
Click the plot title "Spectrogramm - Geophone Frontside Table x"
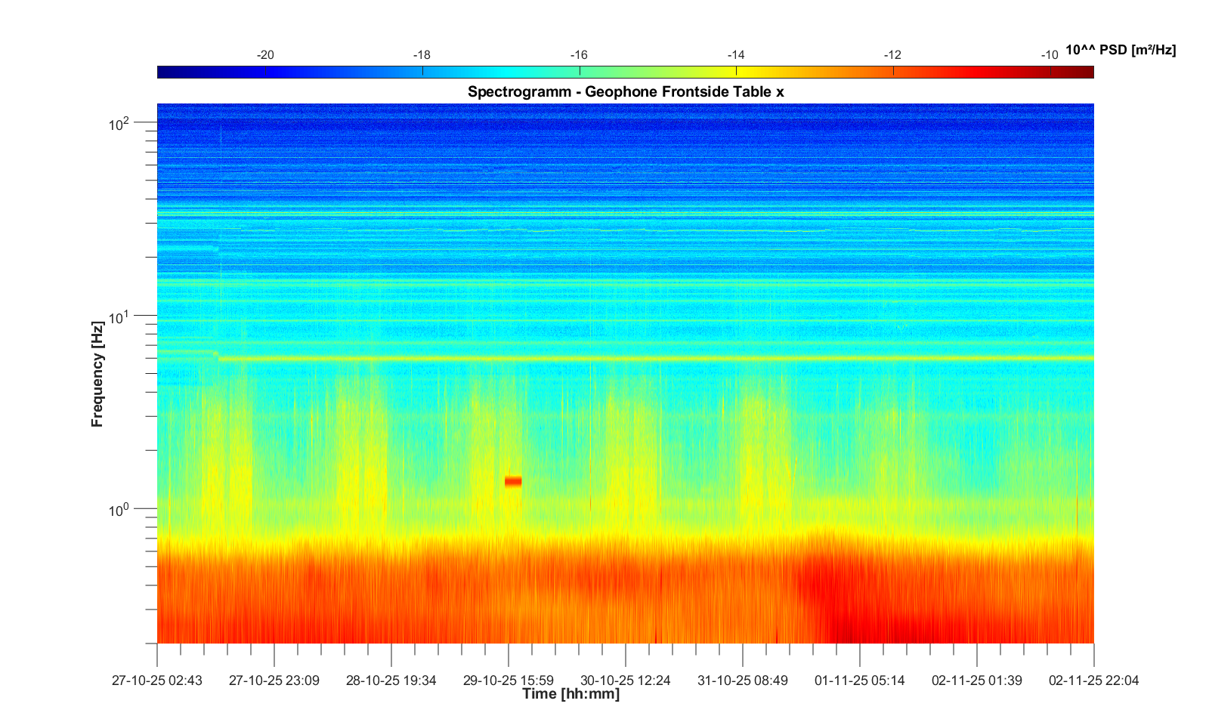[x=626, y=91]
